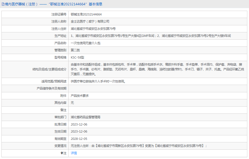Select product name 一次性使用无菌介入包
249x159 pixels.
click(x=85, y=43)
